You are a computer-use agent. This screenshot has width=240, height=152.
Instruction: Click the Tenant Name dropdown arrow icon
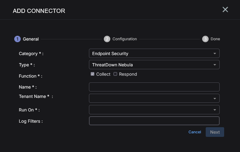pyautogui.click(x=214, y=99)
